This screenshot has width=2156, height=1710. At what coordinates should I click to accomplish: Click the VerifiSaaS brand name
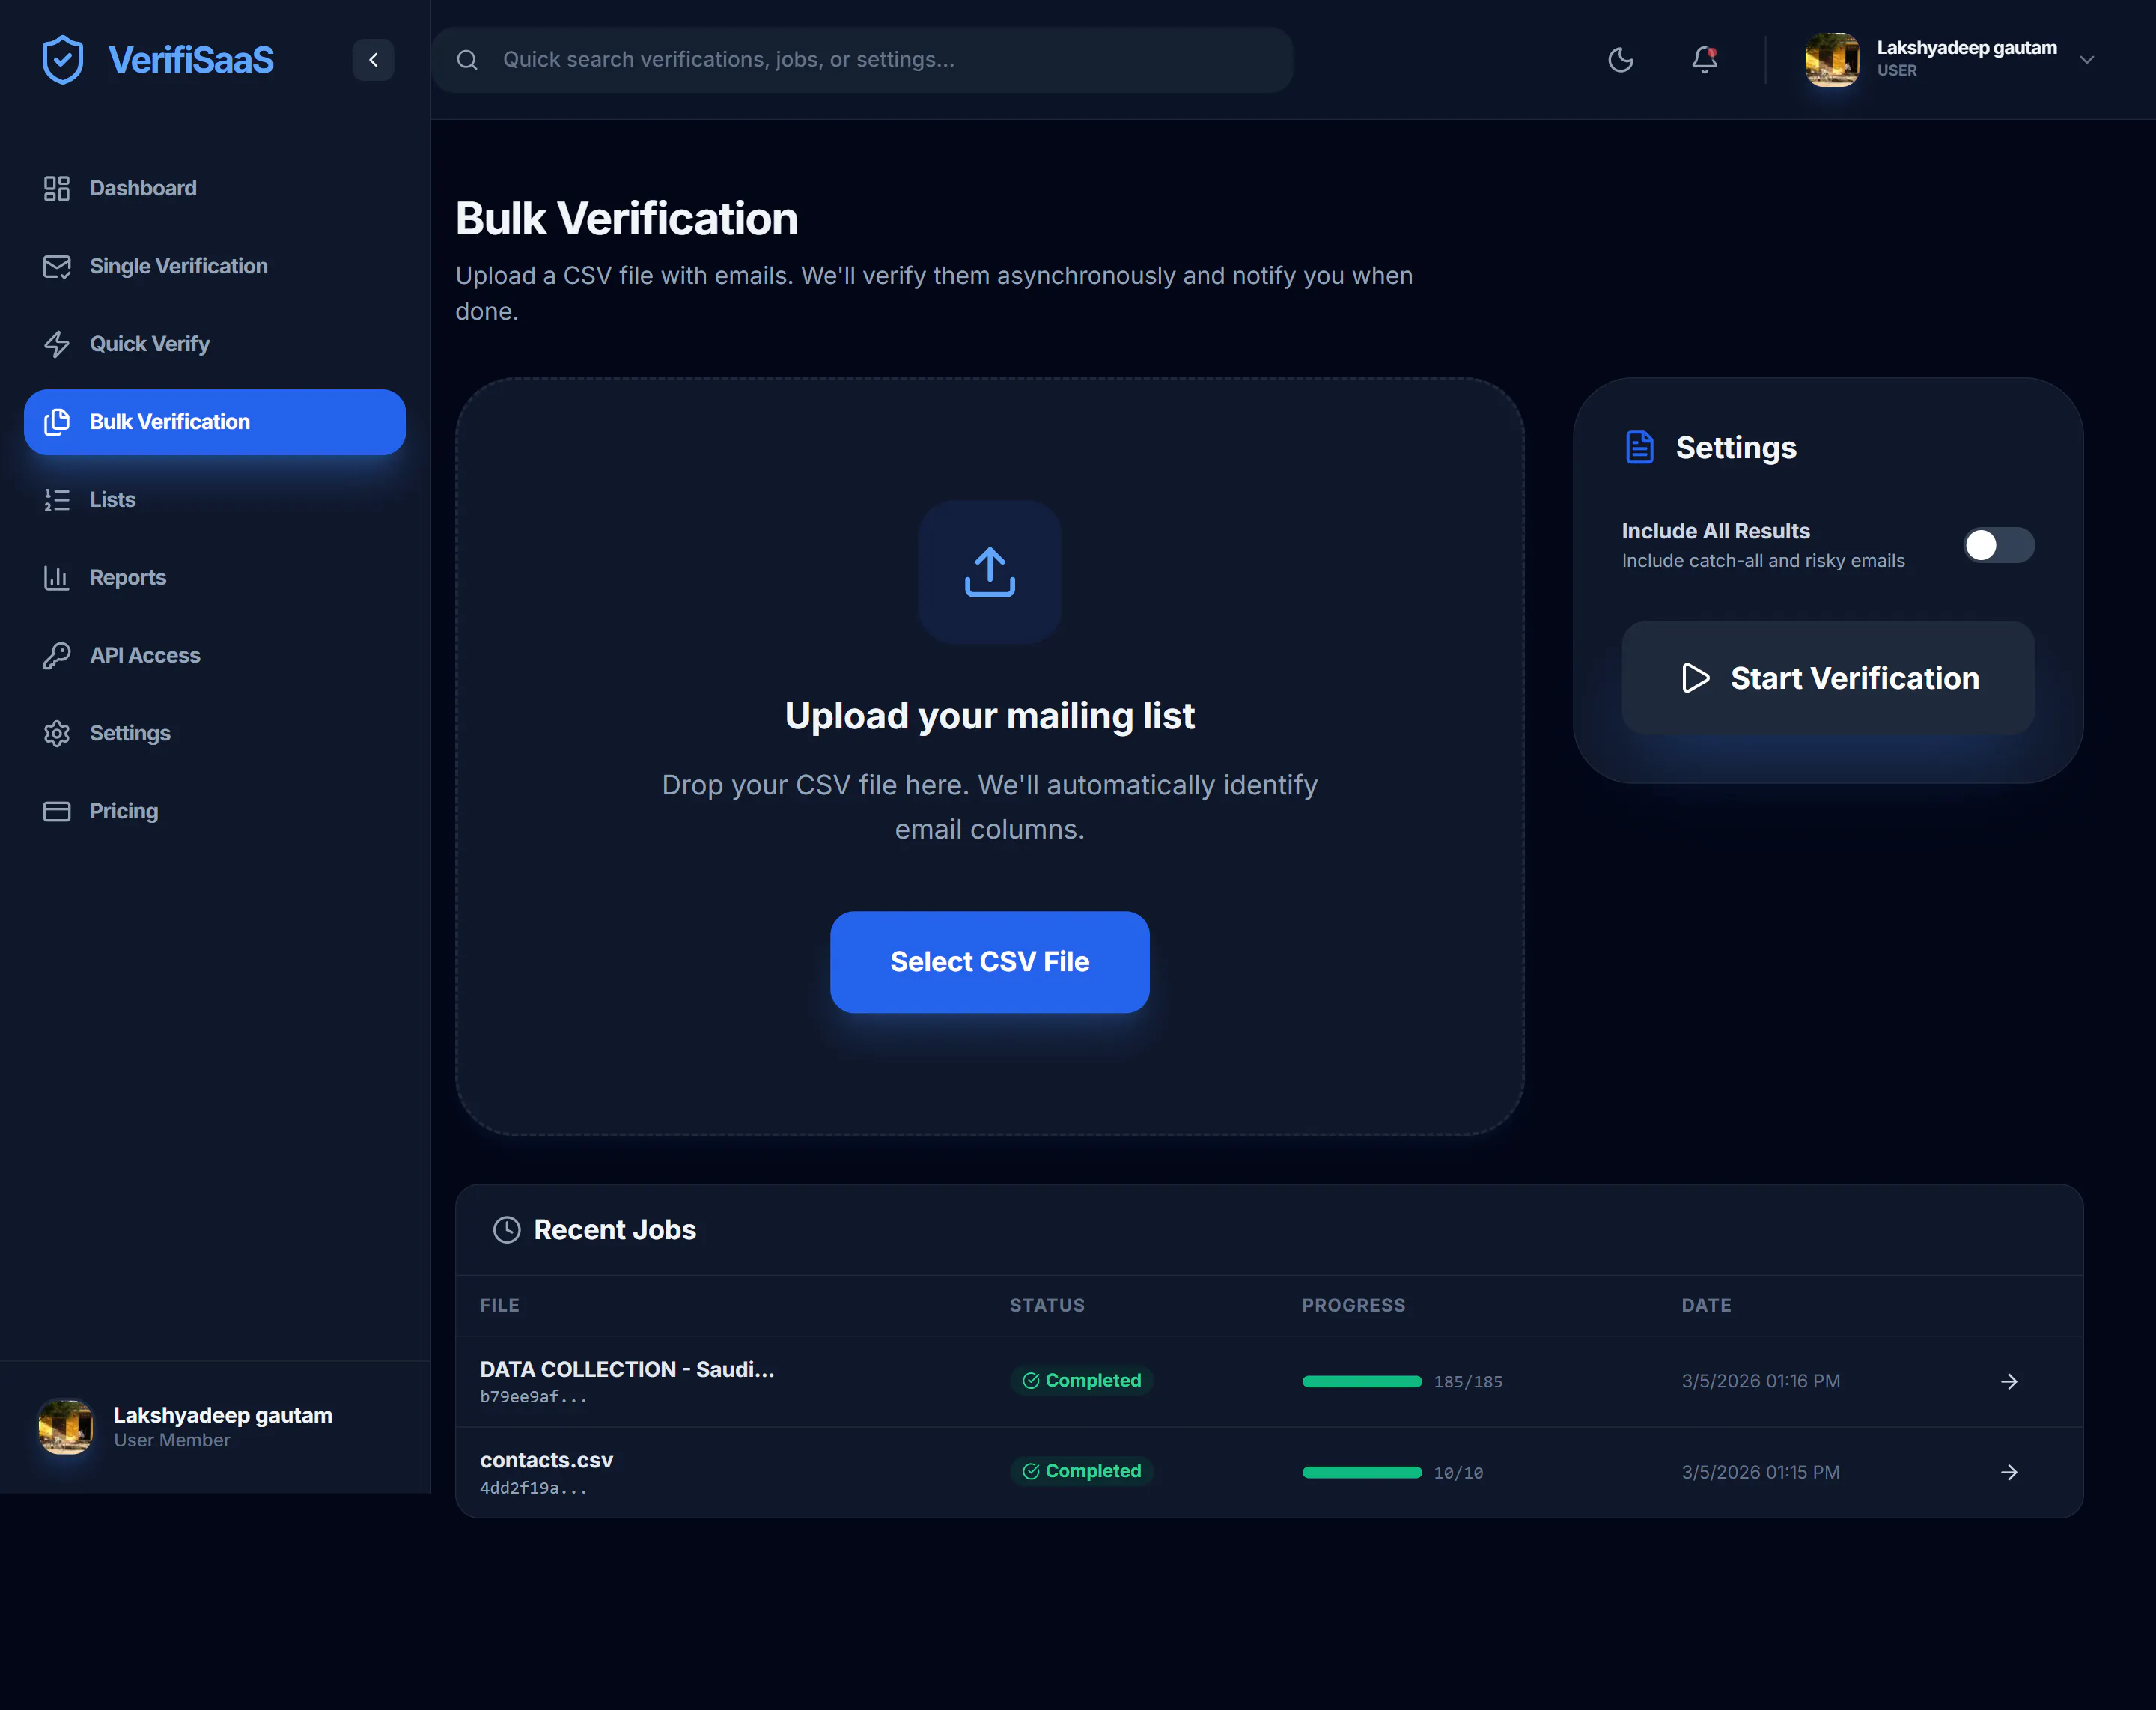pyautogui.click(x=191, y=60)
